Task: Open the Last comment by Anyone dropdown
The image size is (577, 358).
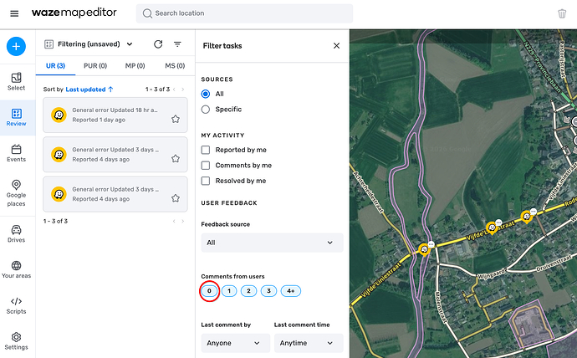Action: click(236, 343)
